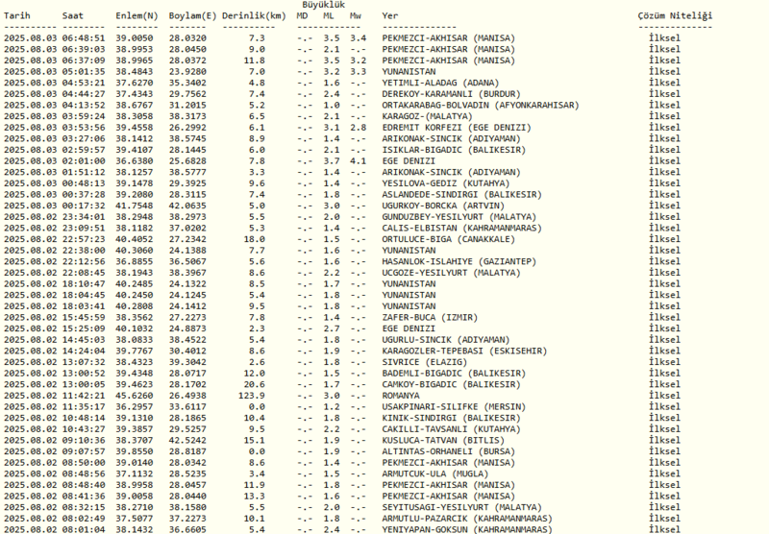This screenshot has height=534, width=769.
Task: Select the 'MD' magnitude column header
Action: point(302,15)
